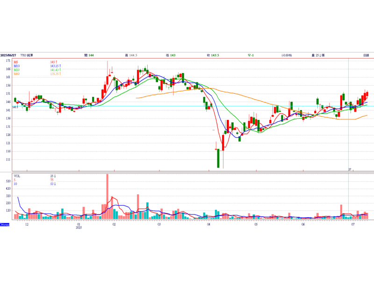Click the M10 moving average legend
Screen dimensions: 374x281
(17, 66)
